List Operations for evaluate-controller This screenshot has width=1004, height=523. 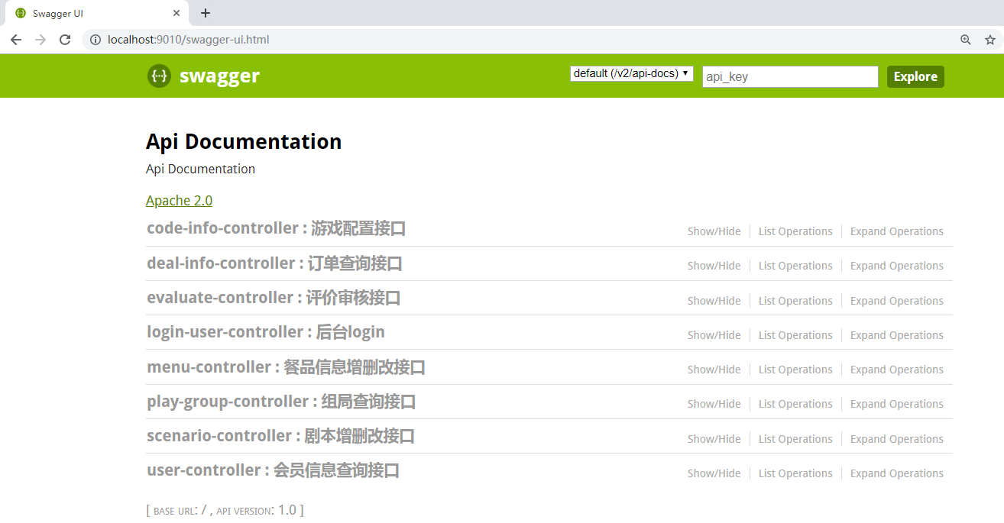click(x=795, y=301)
